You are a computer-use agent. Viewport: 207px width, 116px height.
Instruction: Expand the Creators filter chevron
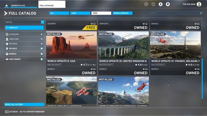coord(42,39)
